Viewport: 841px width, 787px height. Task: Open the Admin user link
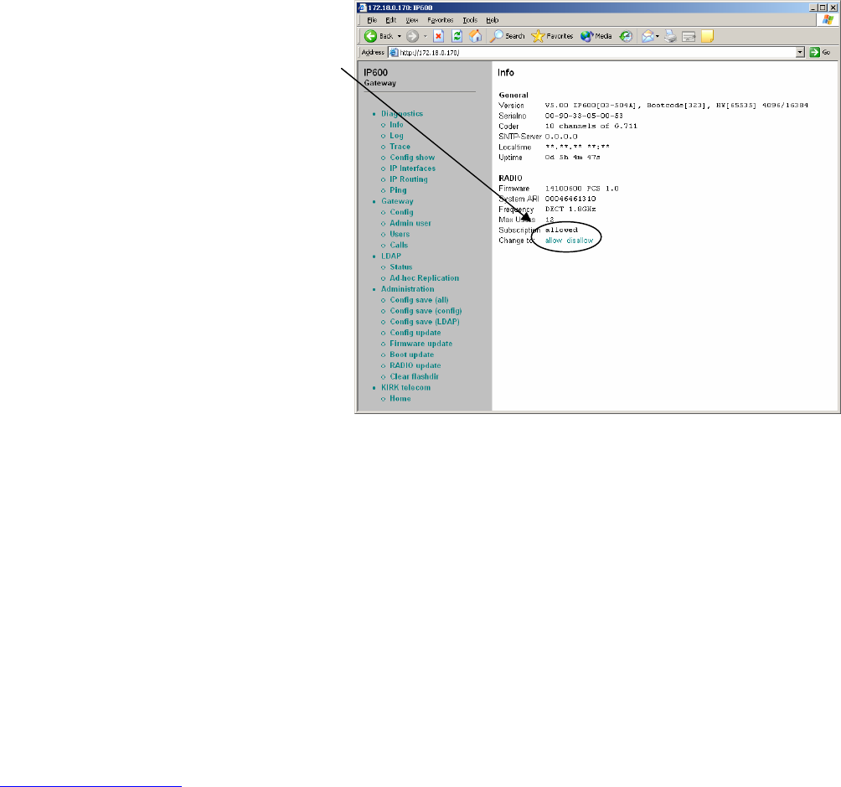click(x=410, y=223)
